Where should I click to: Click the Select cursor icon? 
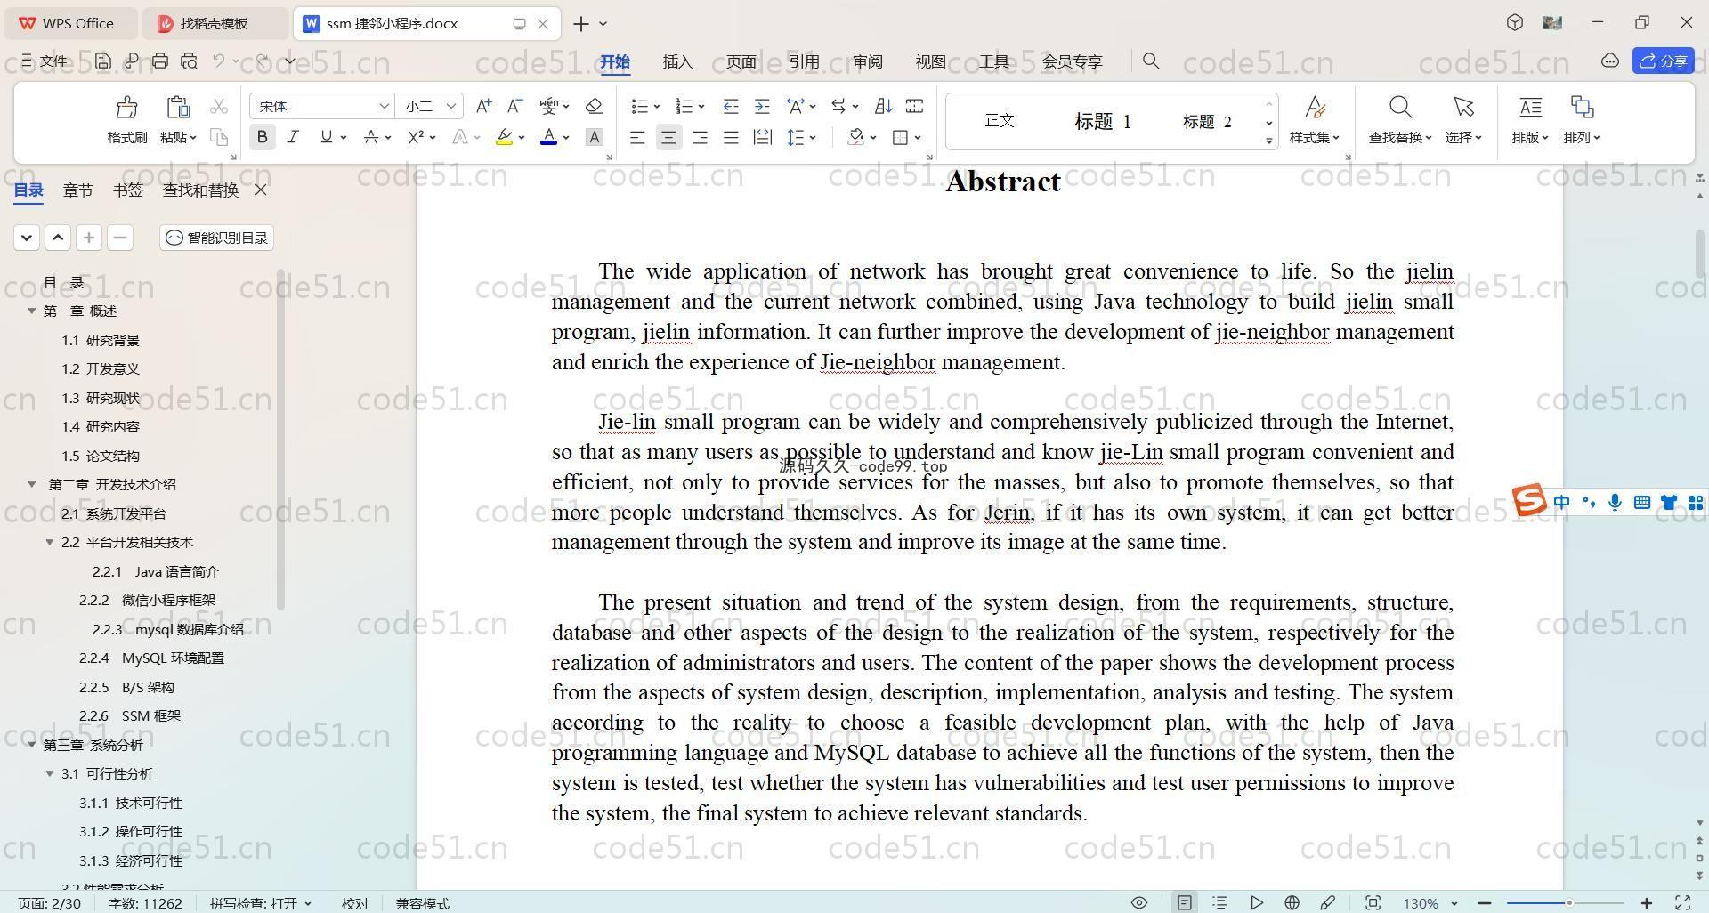point(1463,108)
